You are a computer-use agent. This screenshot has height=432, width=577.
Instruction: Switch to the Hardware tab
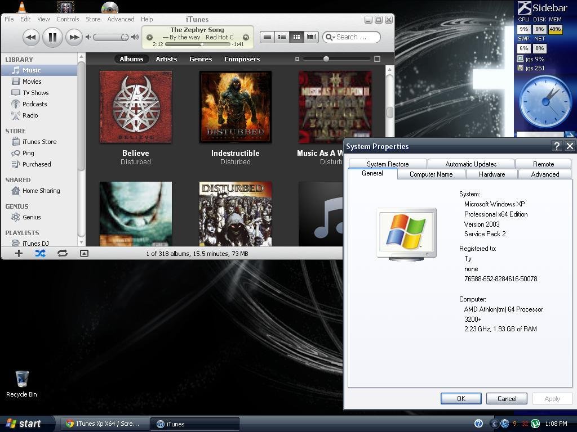tap(492, 174)
